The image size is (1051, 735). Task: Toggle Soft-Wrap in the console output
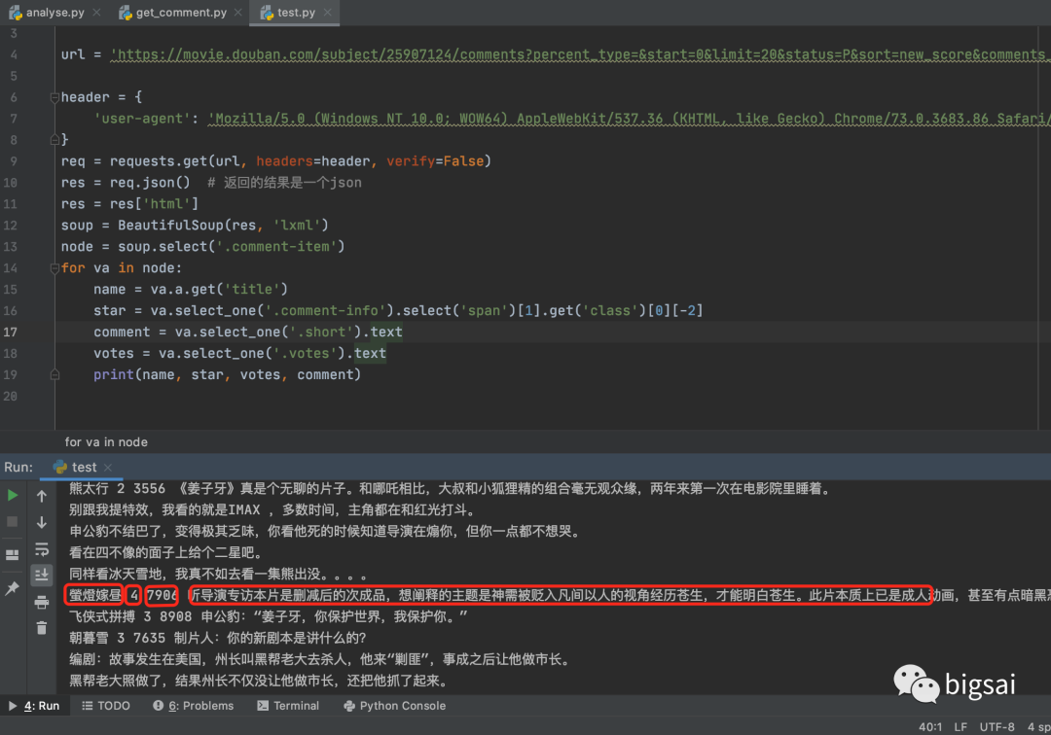(41, 548)
